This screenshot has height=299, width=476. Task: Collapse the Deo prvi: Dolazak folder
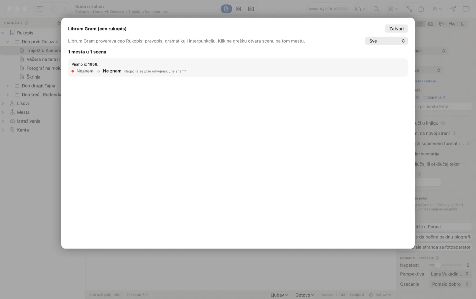click(8, 42)
